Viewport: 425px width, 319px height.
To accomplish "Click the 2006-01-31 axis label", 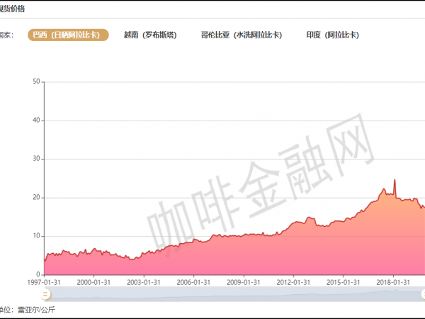I will click(193, 282).
